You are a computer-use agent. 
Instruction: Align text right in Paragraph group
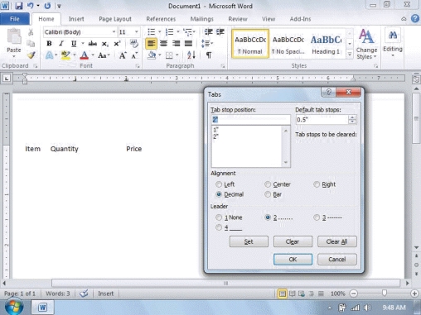pyautogui.click(x=176, y=43)
